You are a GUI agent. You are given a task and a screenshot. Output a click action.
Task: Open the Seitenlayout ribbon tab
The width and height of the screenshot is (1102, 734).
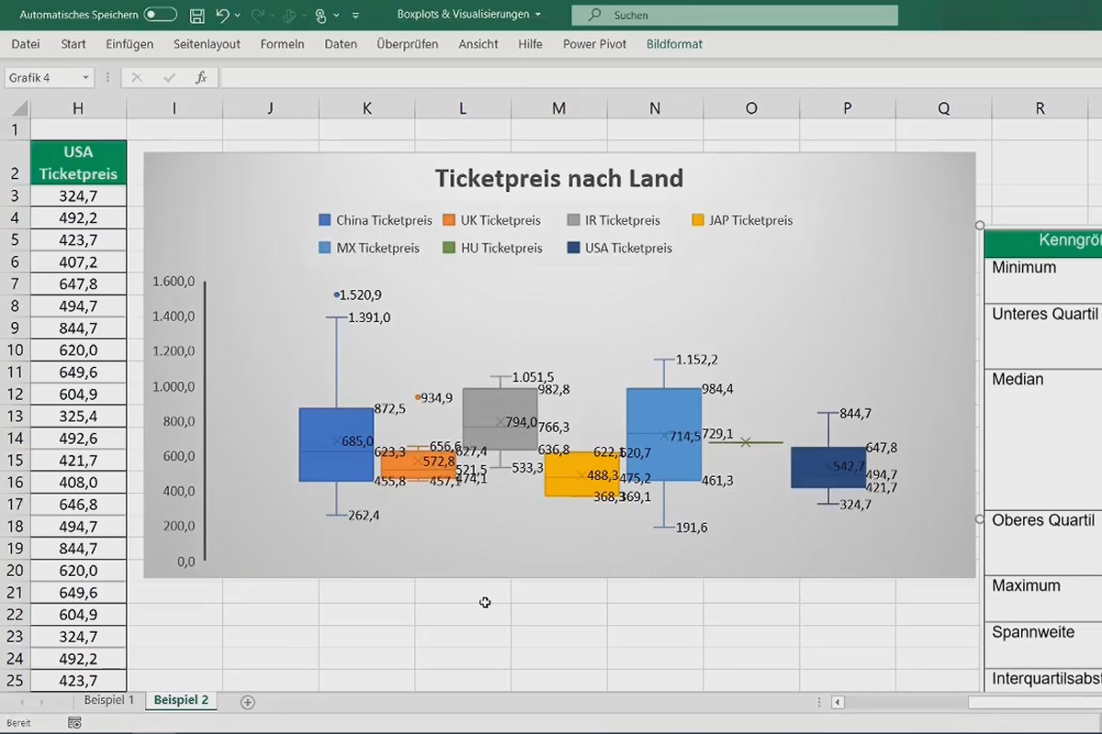pos(207,44)
